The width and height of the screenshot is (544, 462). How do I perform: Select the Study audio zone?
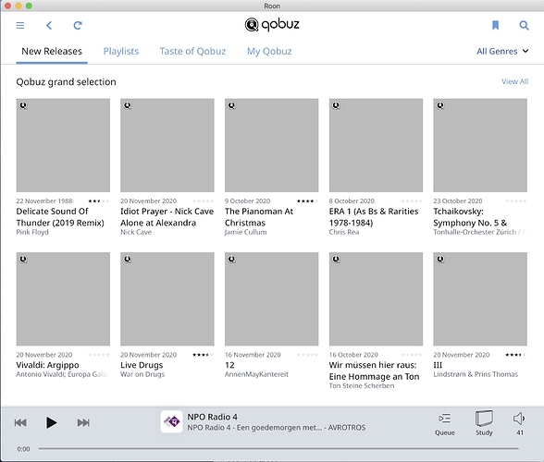484,423
